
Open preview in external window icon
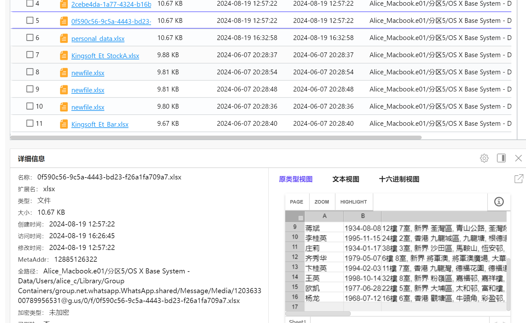tap(519, 179)
